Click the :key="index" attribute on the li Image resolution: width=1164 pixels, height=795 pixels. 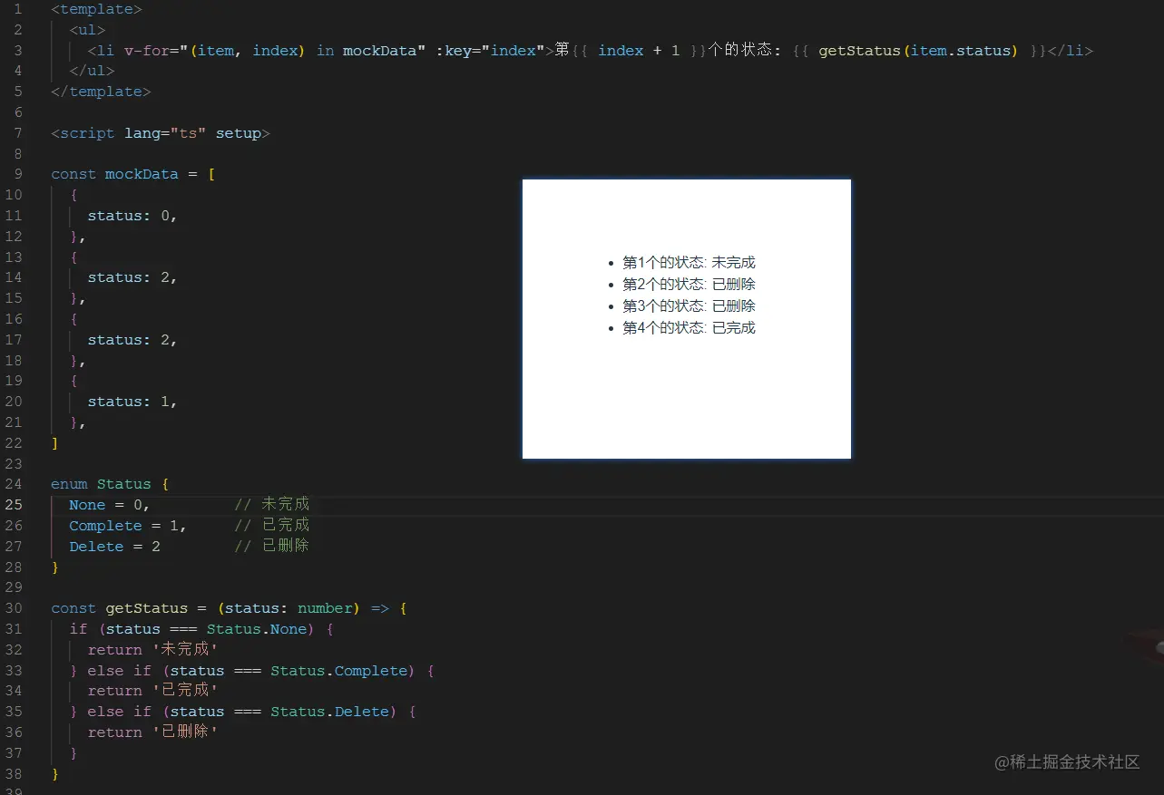pos(490,51)
